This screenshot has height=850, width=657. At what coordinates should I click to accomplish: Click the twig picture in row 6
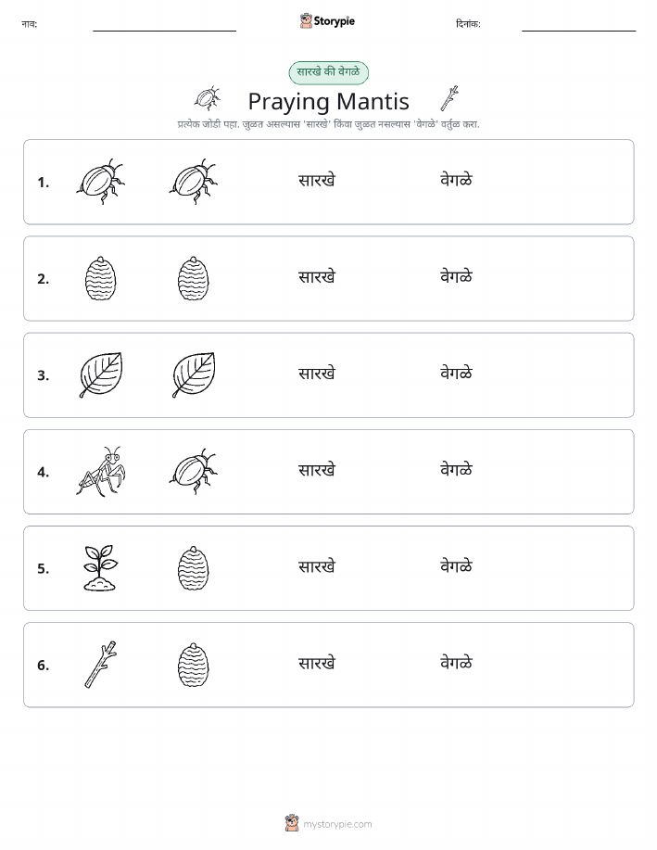point(100,665)
